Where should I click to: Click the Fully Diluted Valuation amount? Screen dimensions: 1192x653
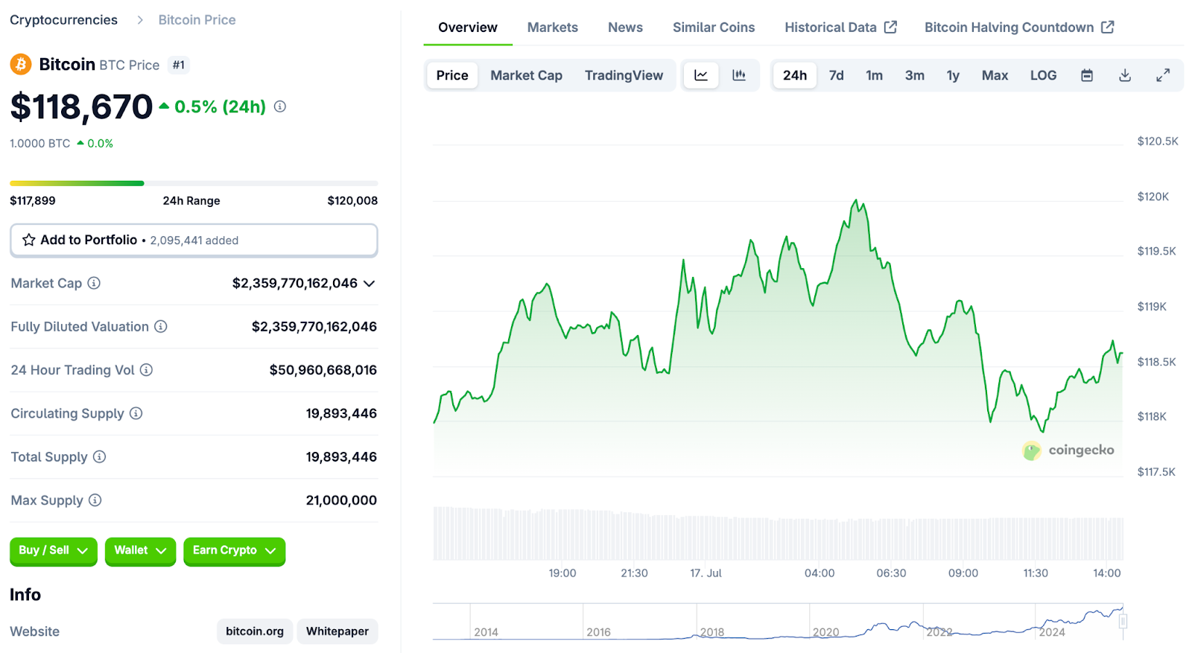[x=314, y=326]
